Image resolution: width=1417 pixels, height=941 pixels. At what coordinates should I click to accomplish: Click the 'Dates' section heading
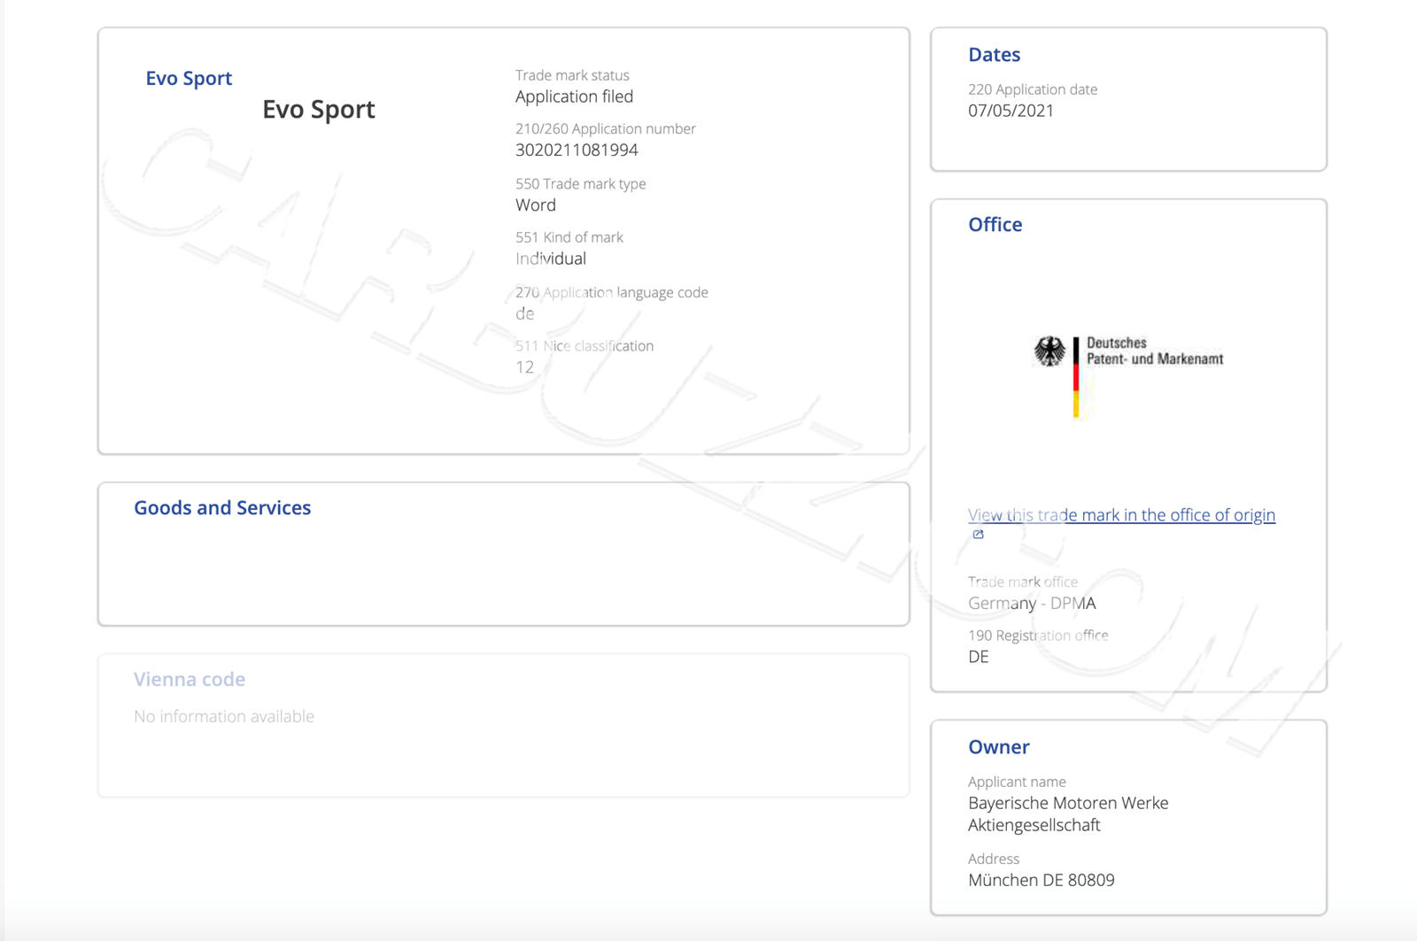tap(994, 55)
